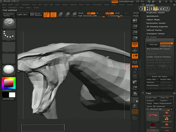Open the Zscript menu
This screenshot has width=176, height=132.
(x=36, y=7)
